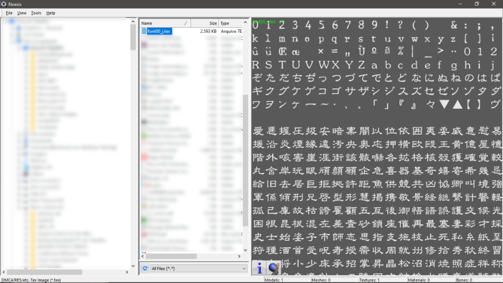Click the Noesis app icon in title bar
Viewport: 503px width, 283px height.
(4, 4)
